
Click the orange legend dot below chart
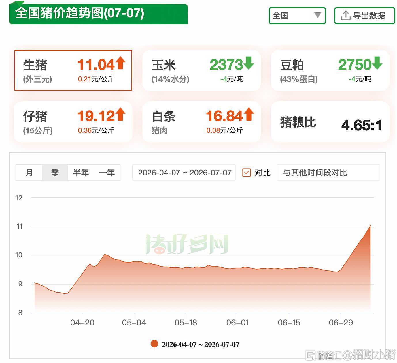click(154, 344)
